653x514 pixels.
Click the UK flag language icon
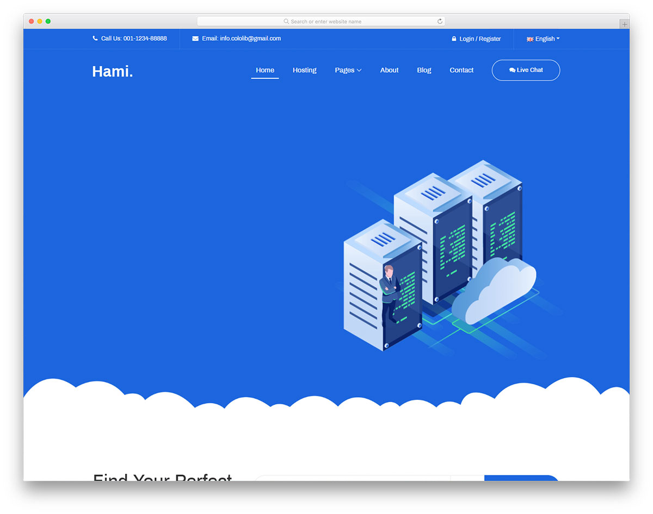(x=530, y=39)
